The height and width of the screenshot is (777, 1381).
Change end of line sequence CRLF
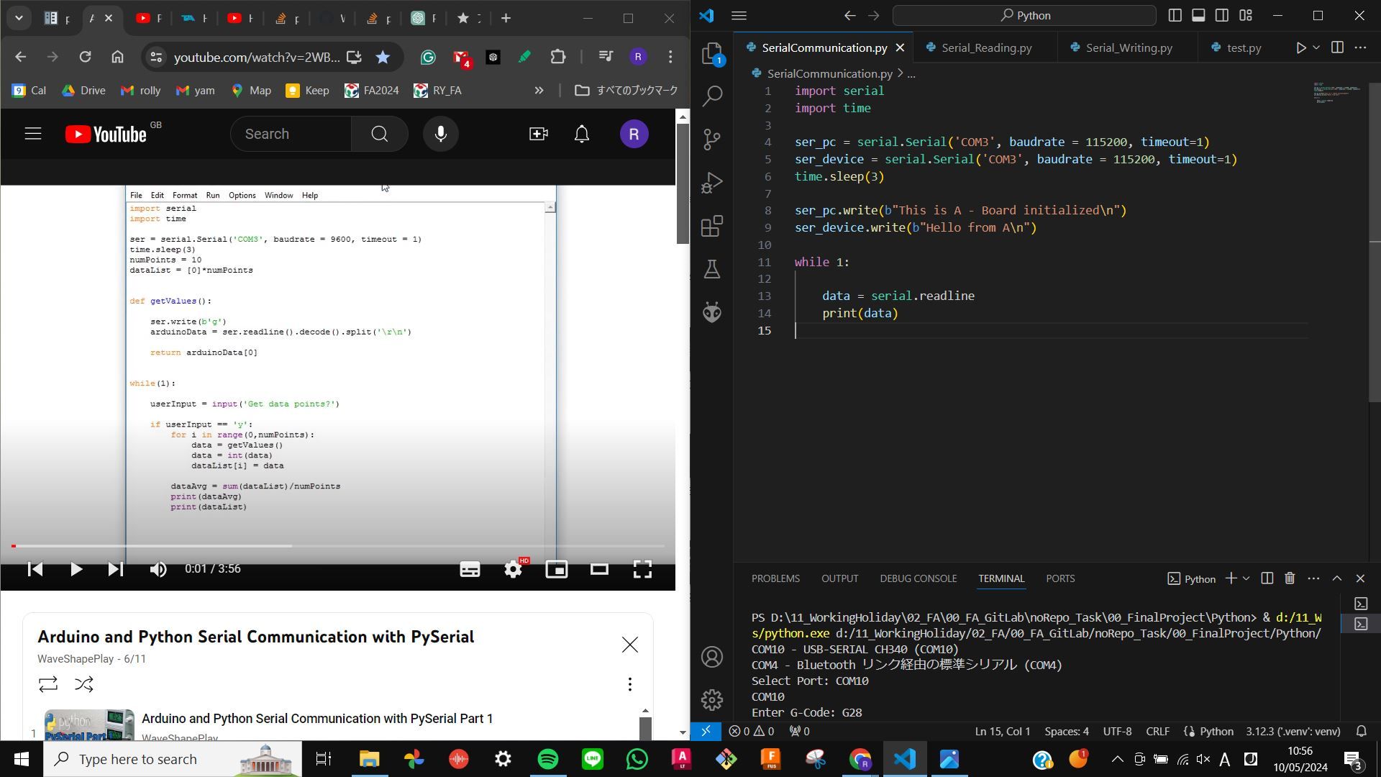click(x=1157, y=731)
